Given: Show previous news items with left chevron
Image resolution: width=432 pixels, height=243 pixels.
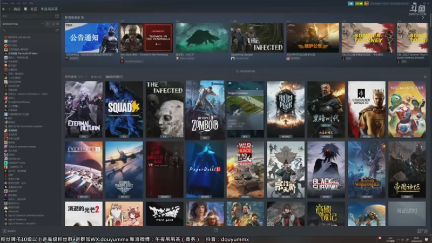Looking at the screenshot, I should coord(417,18).
